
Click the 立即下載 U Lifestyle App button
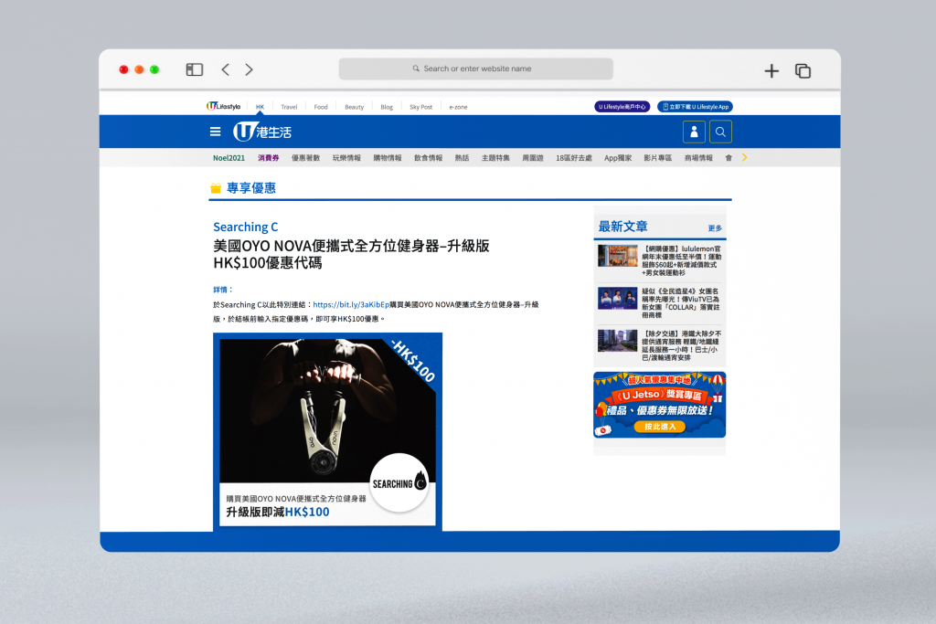[x=695, y=107]
